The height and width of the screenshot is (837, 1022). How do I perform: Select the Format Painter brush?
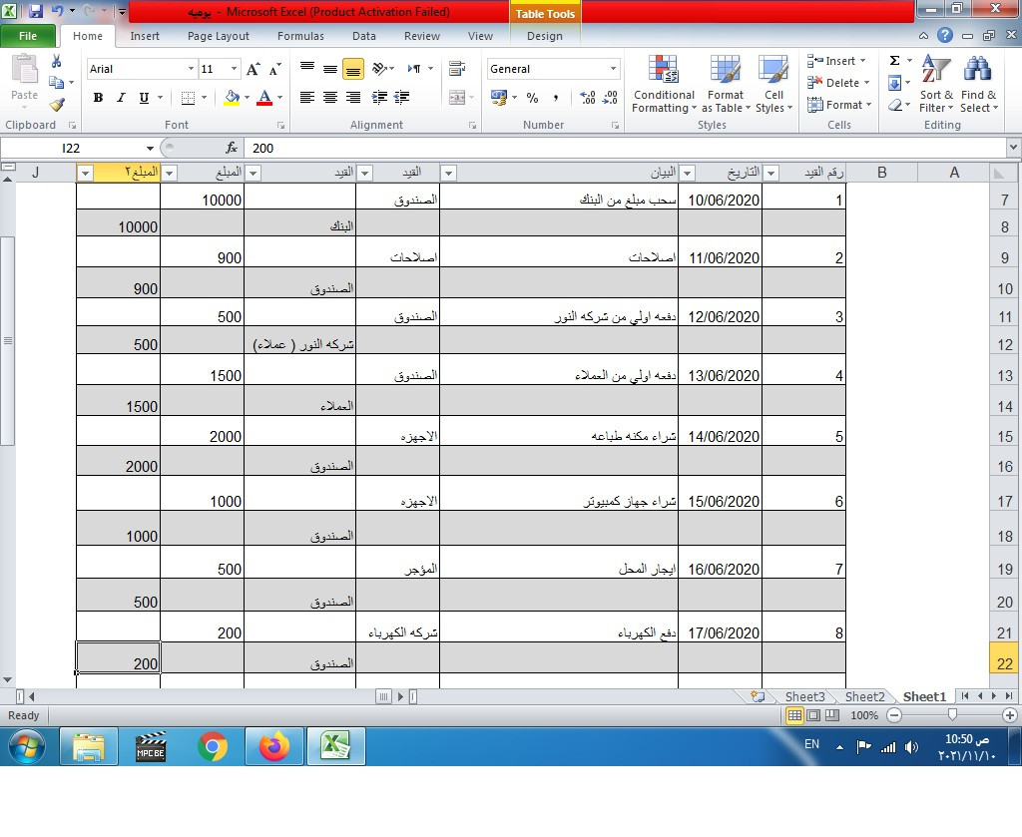click(57, 104)
